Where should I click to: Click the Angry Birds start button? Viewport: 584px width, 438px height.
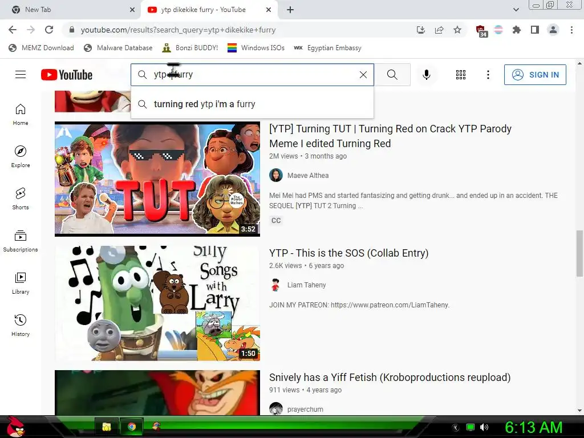(x=15, y=427)
